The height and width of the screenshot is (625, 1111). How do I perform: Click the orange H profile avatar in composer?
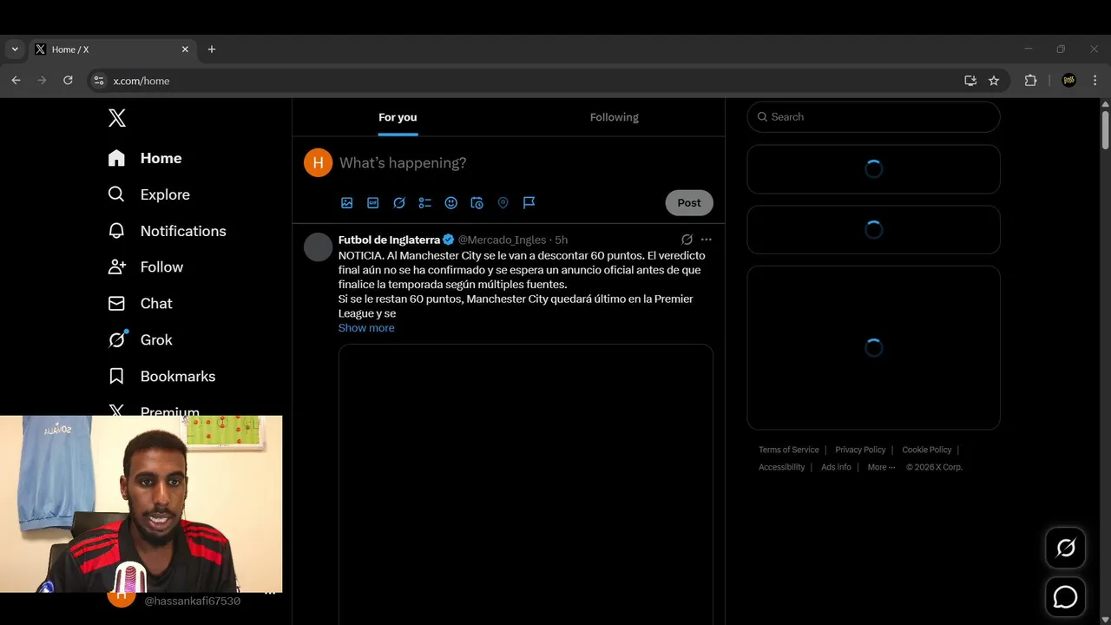click(319, 162)
